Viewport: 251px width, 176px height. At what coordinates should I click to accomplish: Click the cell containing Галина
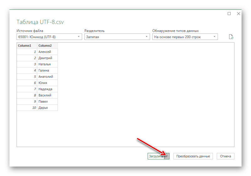47,70
